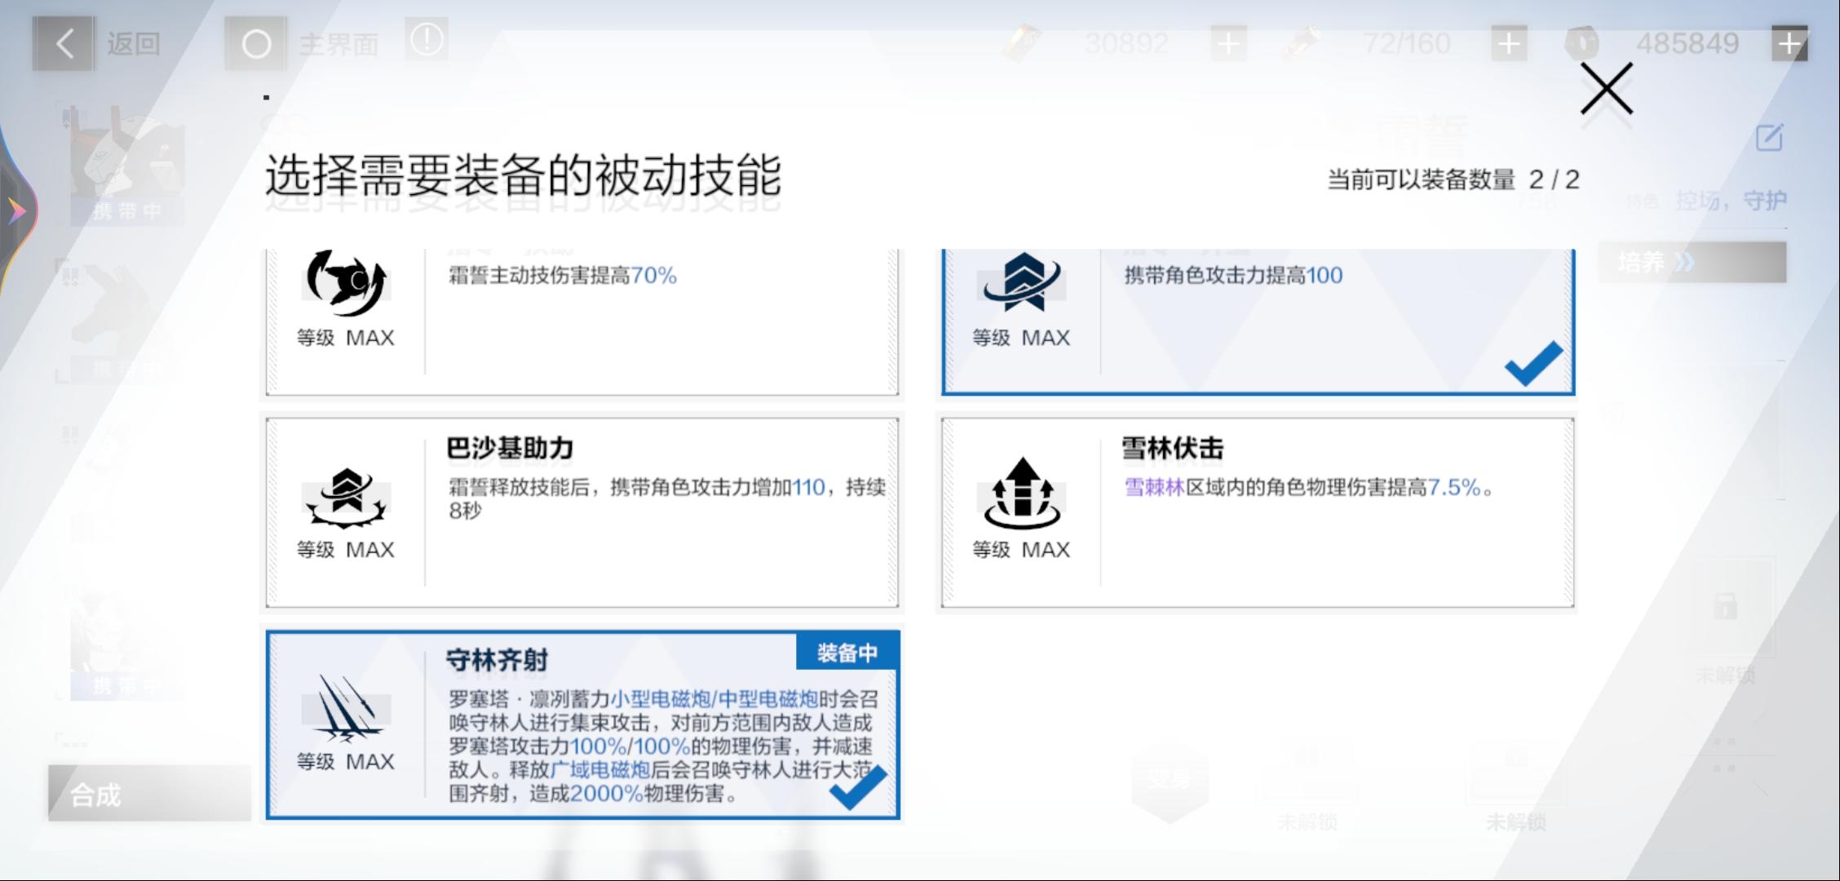Open the 培养 training button

[1692, 262]
